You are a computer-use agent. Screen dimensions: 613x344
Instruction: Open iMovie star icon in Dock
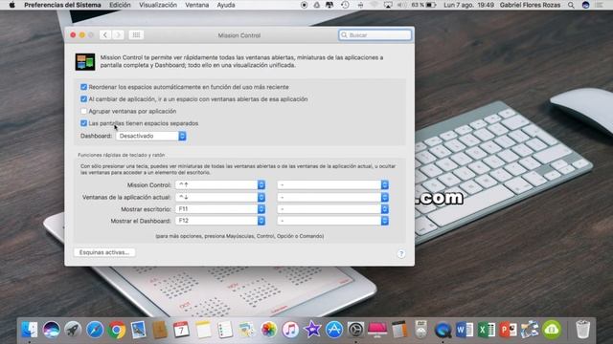(312, 330)
